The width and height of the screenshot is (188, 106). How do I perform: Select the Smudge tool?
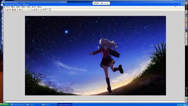tap(34, 10)
